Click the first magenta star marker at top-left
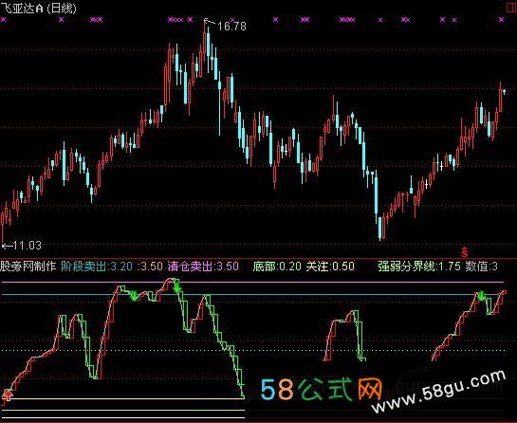The image size is (517, 423). (x=4, y=20)
